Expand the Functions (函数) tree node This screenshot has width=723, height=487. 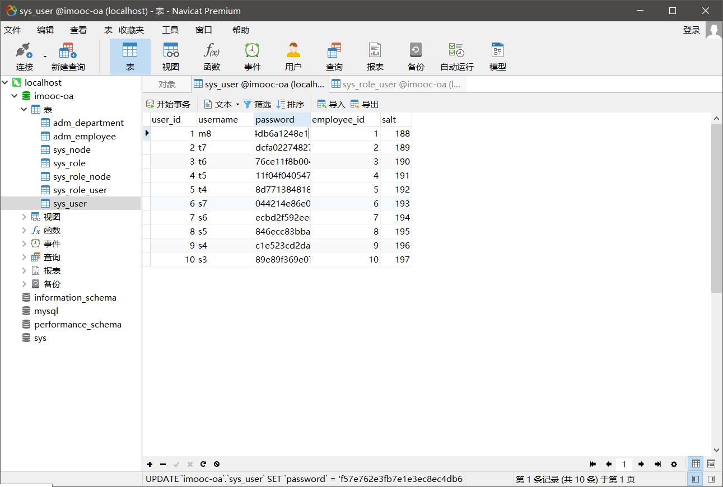(24, 230)
